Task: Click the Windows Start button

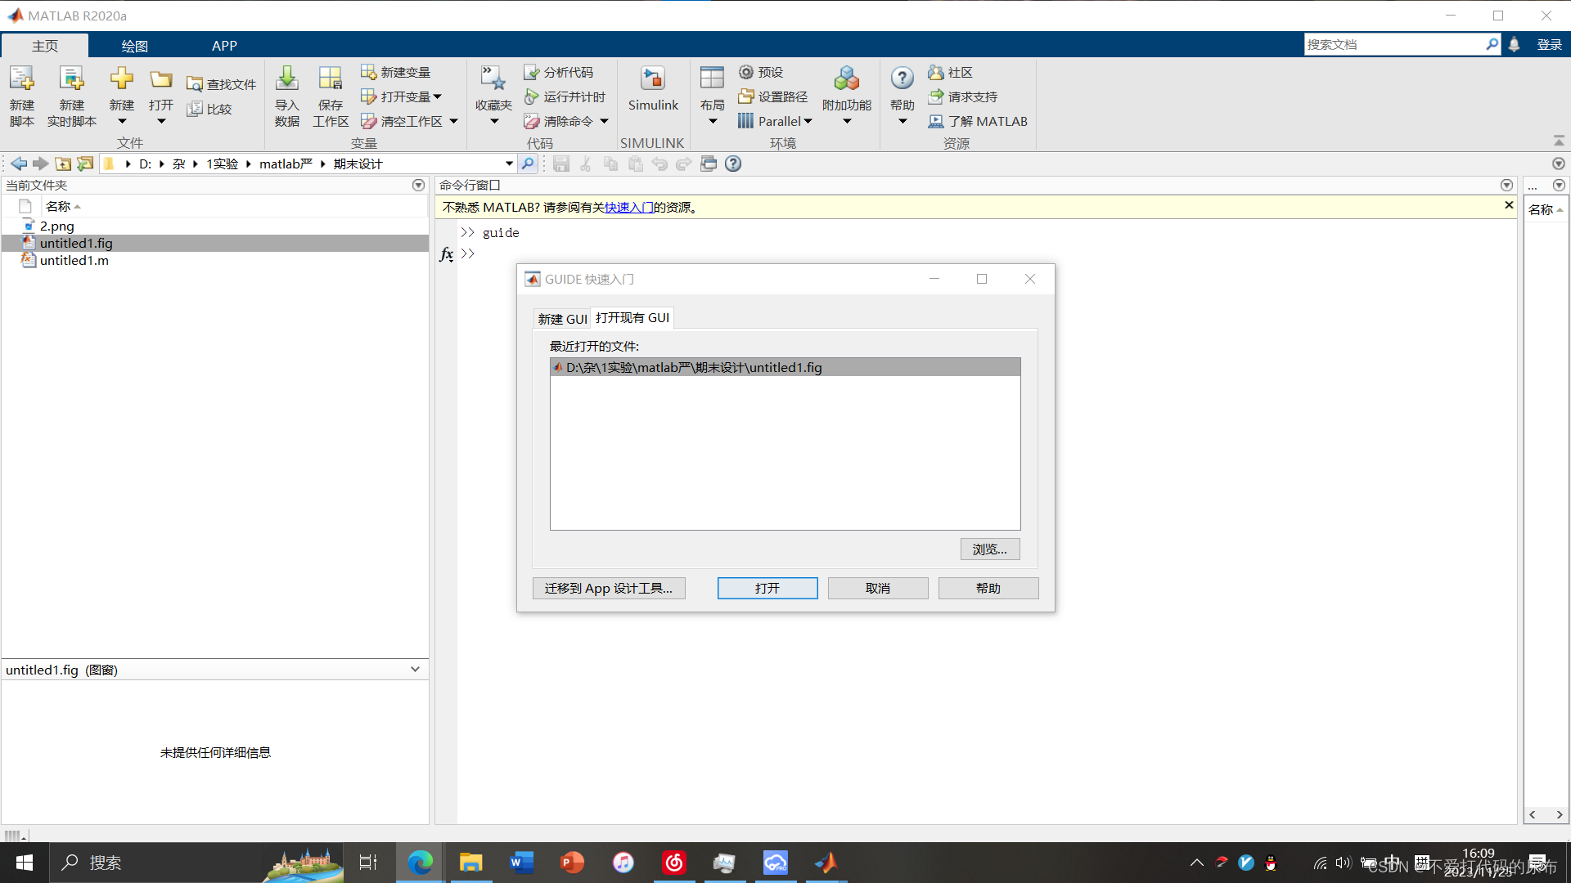Action: (x=25, y=863)
